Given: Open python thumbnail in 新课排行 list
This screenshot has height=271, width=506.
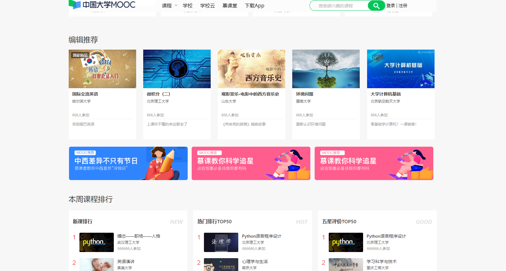Looking at the screenshot, I should pyautogui.click(x=97, y=242).
